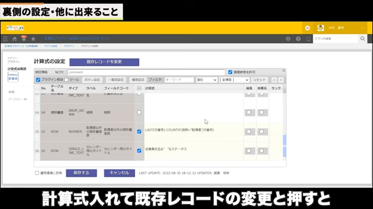Open the アプリの設定 breadcrumb link
The height and width of the screenshot is (209, 373).
(51, 46)
